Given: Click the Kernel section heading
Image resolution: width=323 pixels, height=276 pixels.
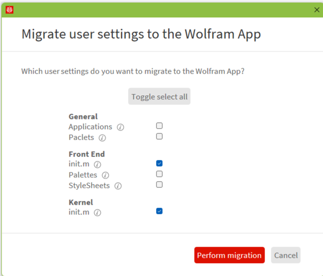Looking at the screenshot, I should click(81, 202).
